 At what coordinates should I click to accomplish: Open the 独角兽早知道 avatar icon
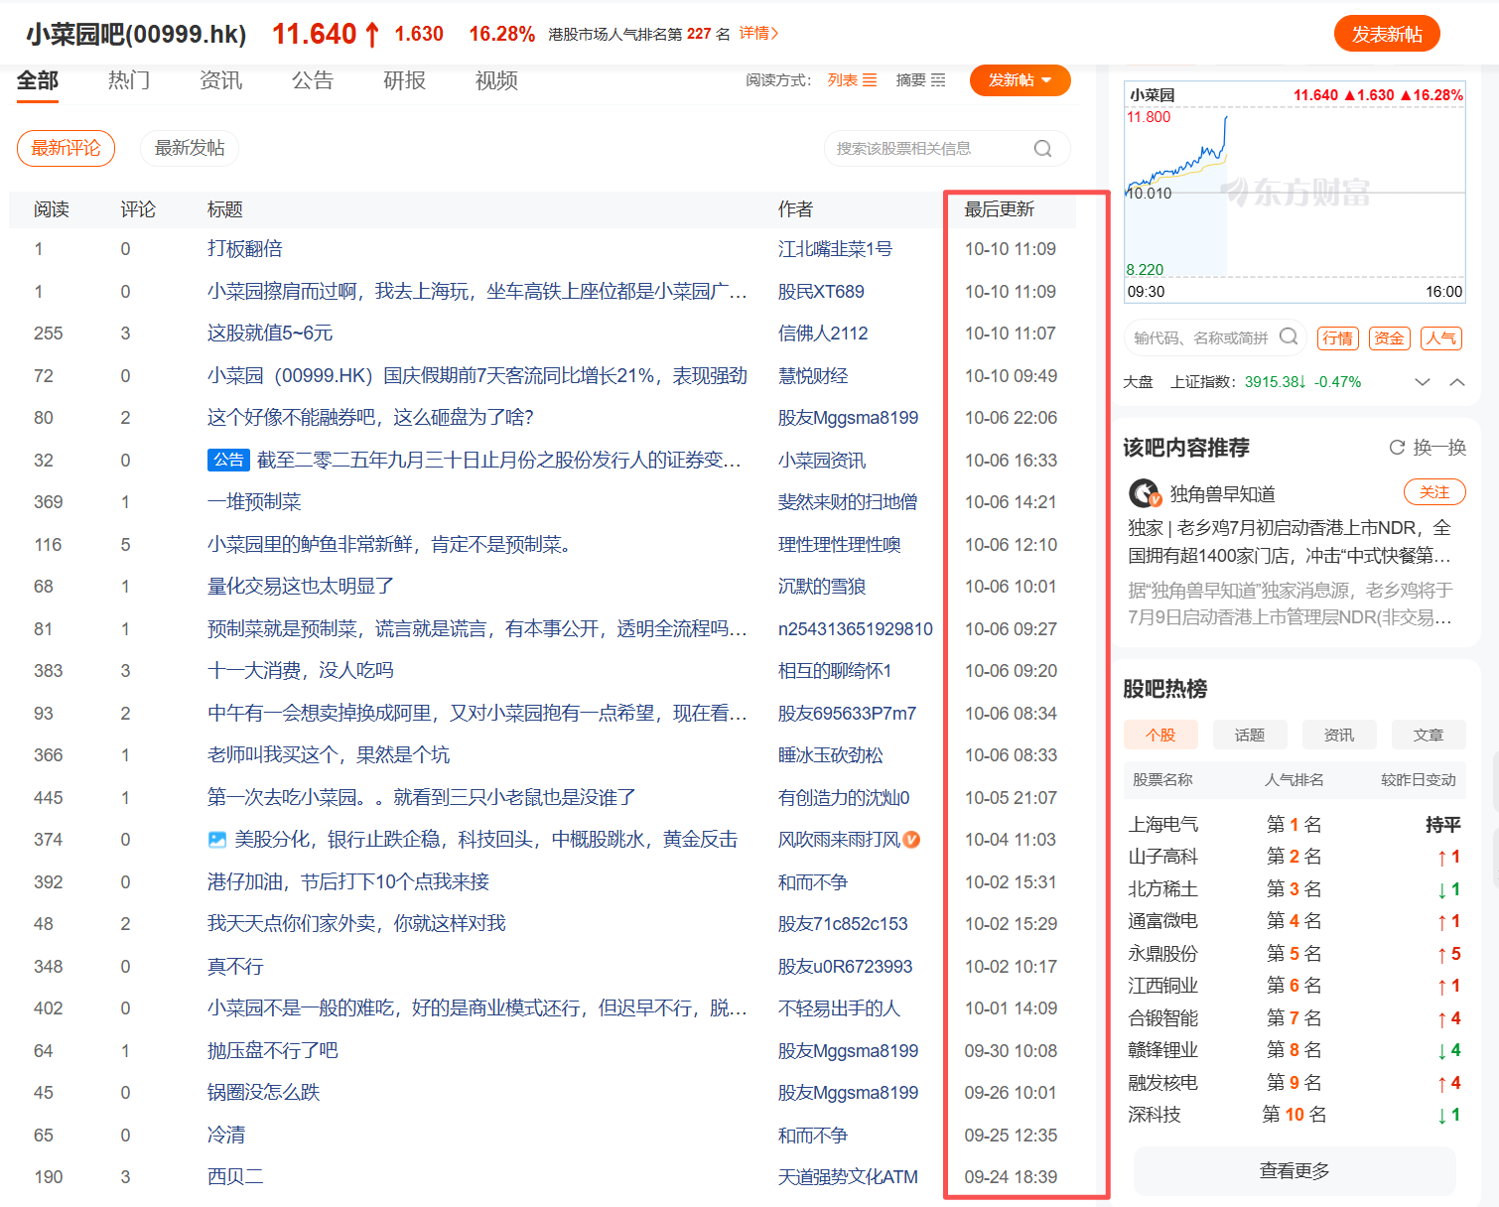tap(1145, 493)
